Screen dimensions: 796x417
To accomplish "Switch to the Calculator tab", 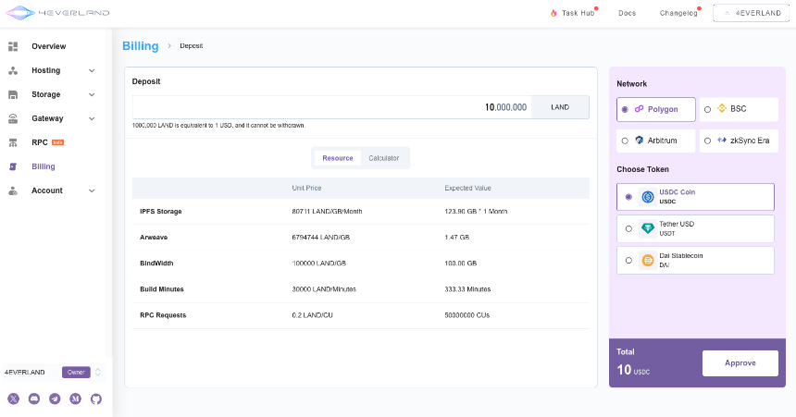I will (x=384, y=158).
